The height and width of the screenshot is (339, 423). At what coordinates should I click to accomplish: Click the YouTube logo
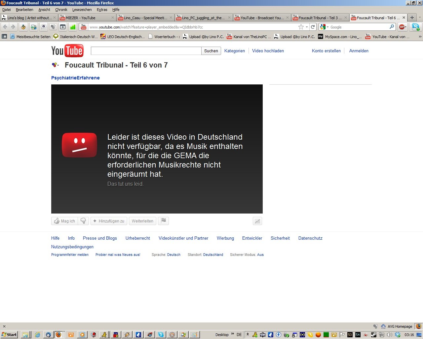click(x=67, y=51)
